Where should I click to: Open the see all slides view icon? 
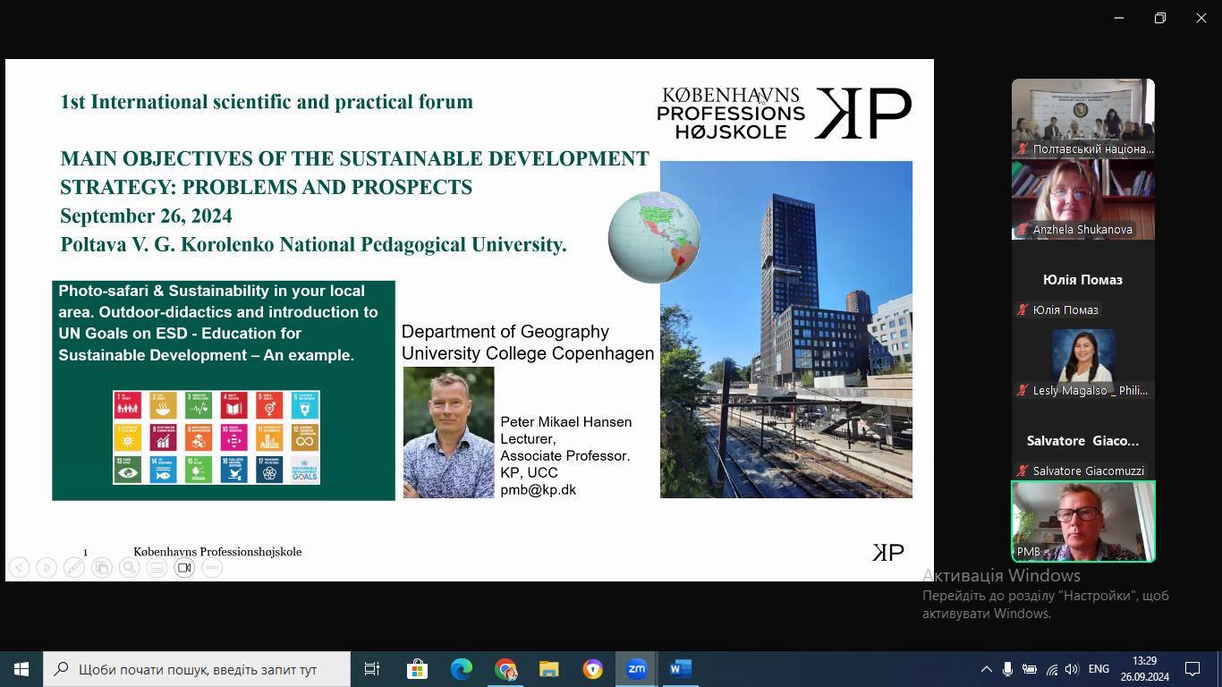(102, 567)
